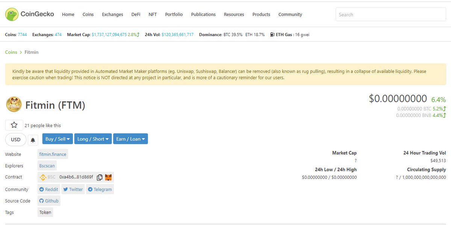The width and height of the screenshot is (451, 225).
Task: Add token to MetaMask fox icon
Action: click(108, 177)
